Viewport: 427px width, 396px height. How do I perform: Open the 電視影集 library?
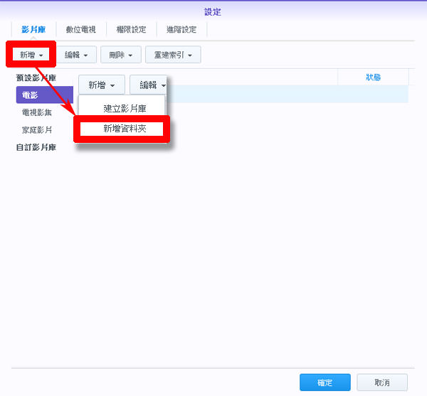(36, 112)
